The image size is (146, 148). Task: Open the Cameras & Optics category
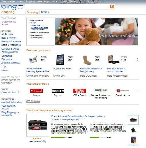(10, 49)
